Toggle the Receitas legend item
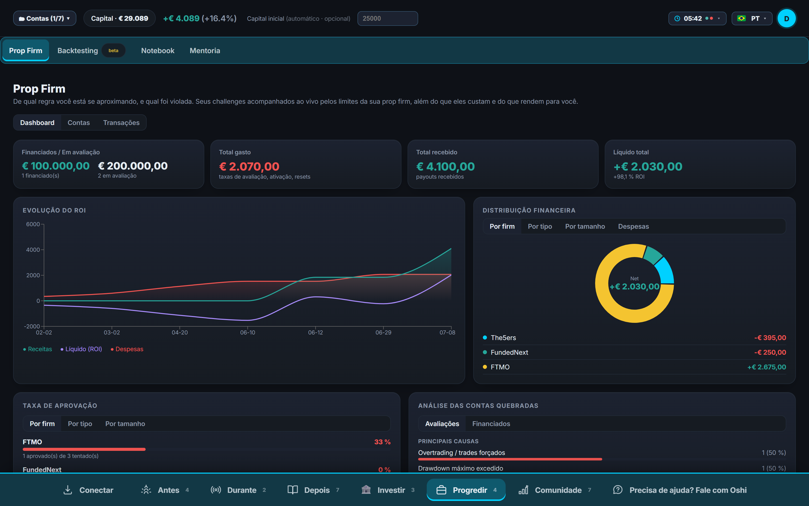Image resolution: width=809 pixels, height=506 pixels. (x=37, y=349)
